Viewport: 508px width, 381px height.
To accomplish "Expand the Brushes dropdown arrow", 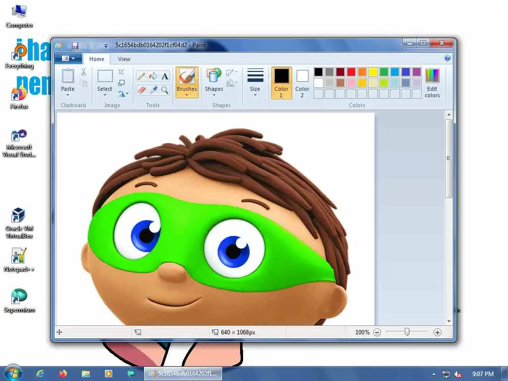I will (187, 95).
